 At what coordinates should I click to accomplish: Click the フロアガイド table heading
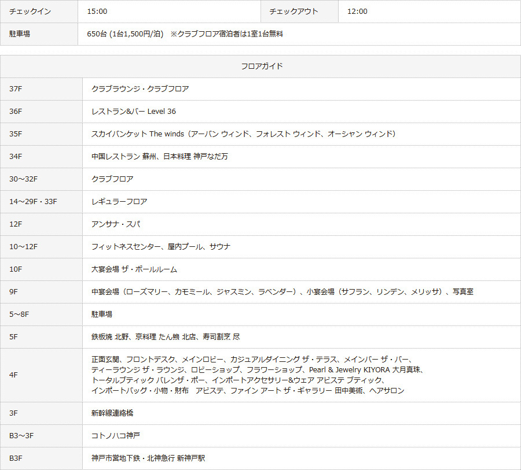click(x=262, y=66)
